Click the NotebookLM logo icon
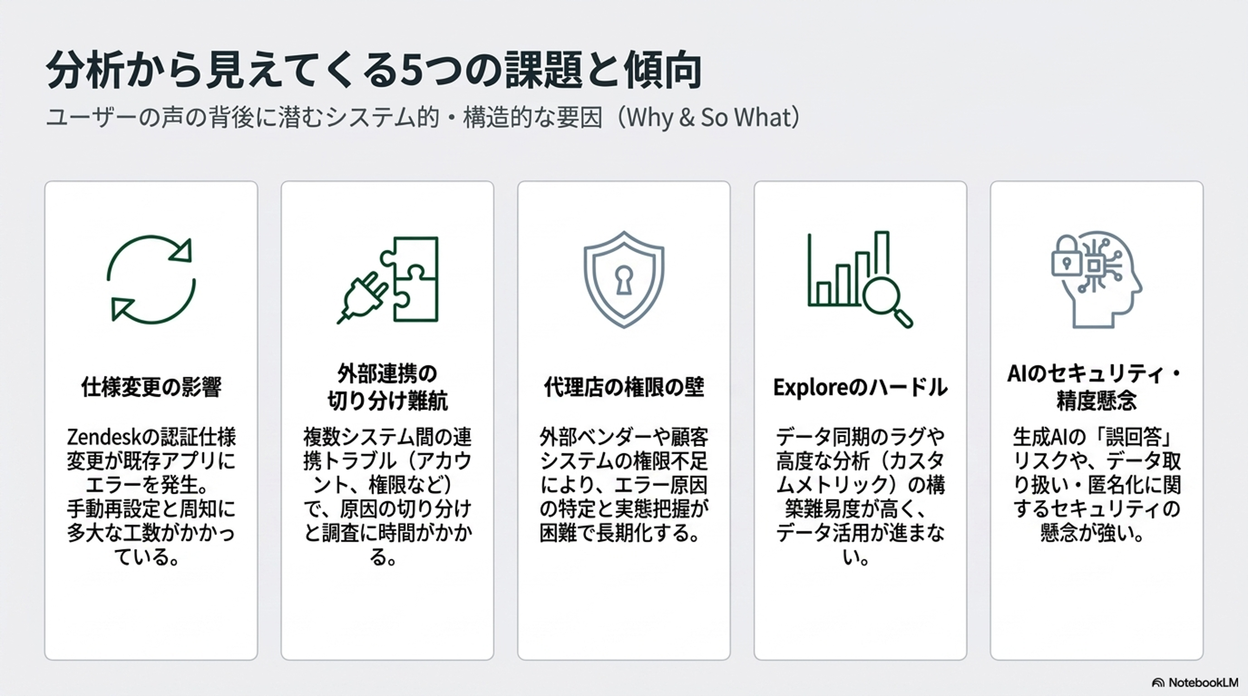The height and width of the screenshot is (696, 1248). [x=1158, y=683]
